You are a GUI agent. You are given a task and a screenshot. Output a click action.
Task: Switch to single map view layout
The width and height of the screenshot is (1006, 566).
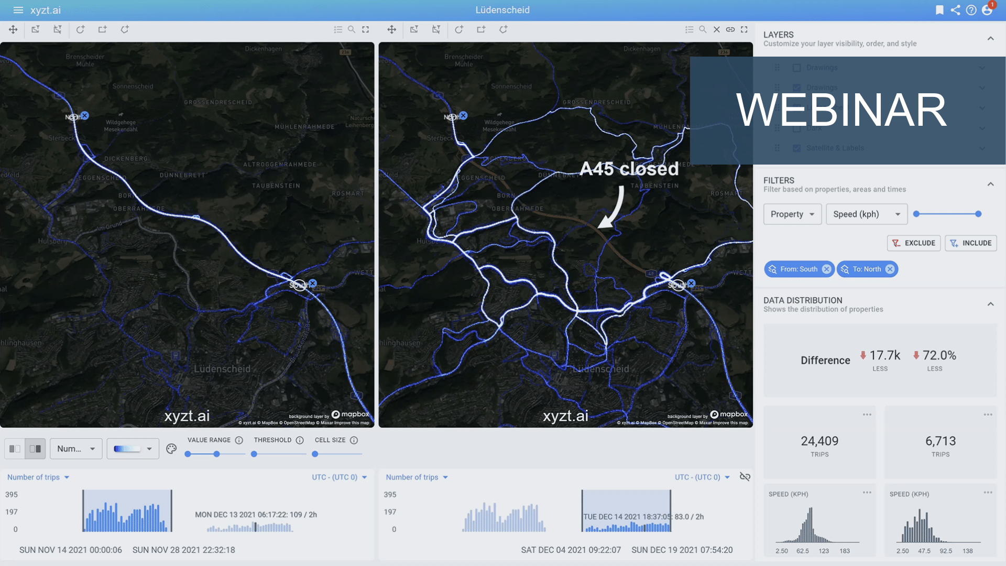[x=15, y=449]
